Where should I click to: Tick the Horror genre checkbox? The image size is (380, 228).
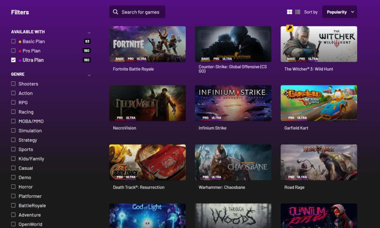[x=13, y=187]
